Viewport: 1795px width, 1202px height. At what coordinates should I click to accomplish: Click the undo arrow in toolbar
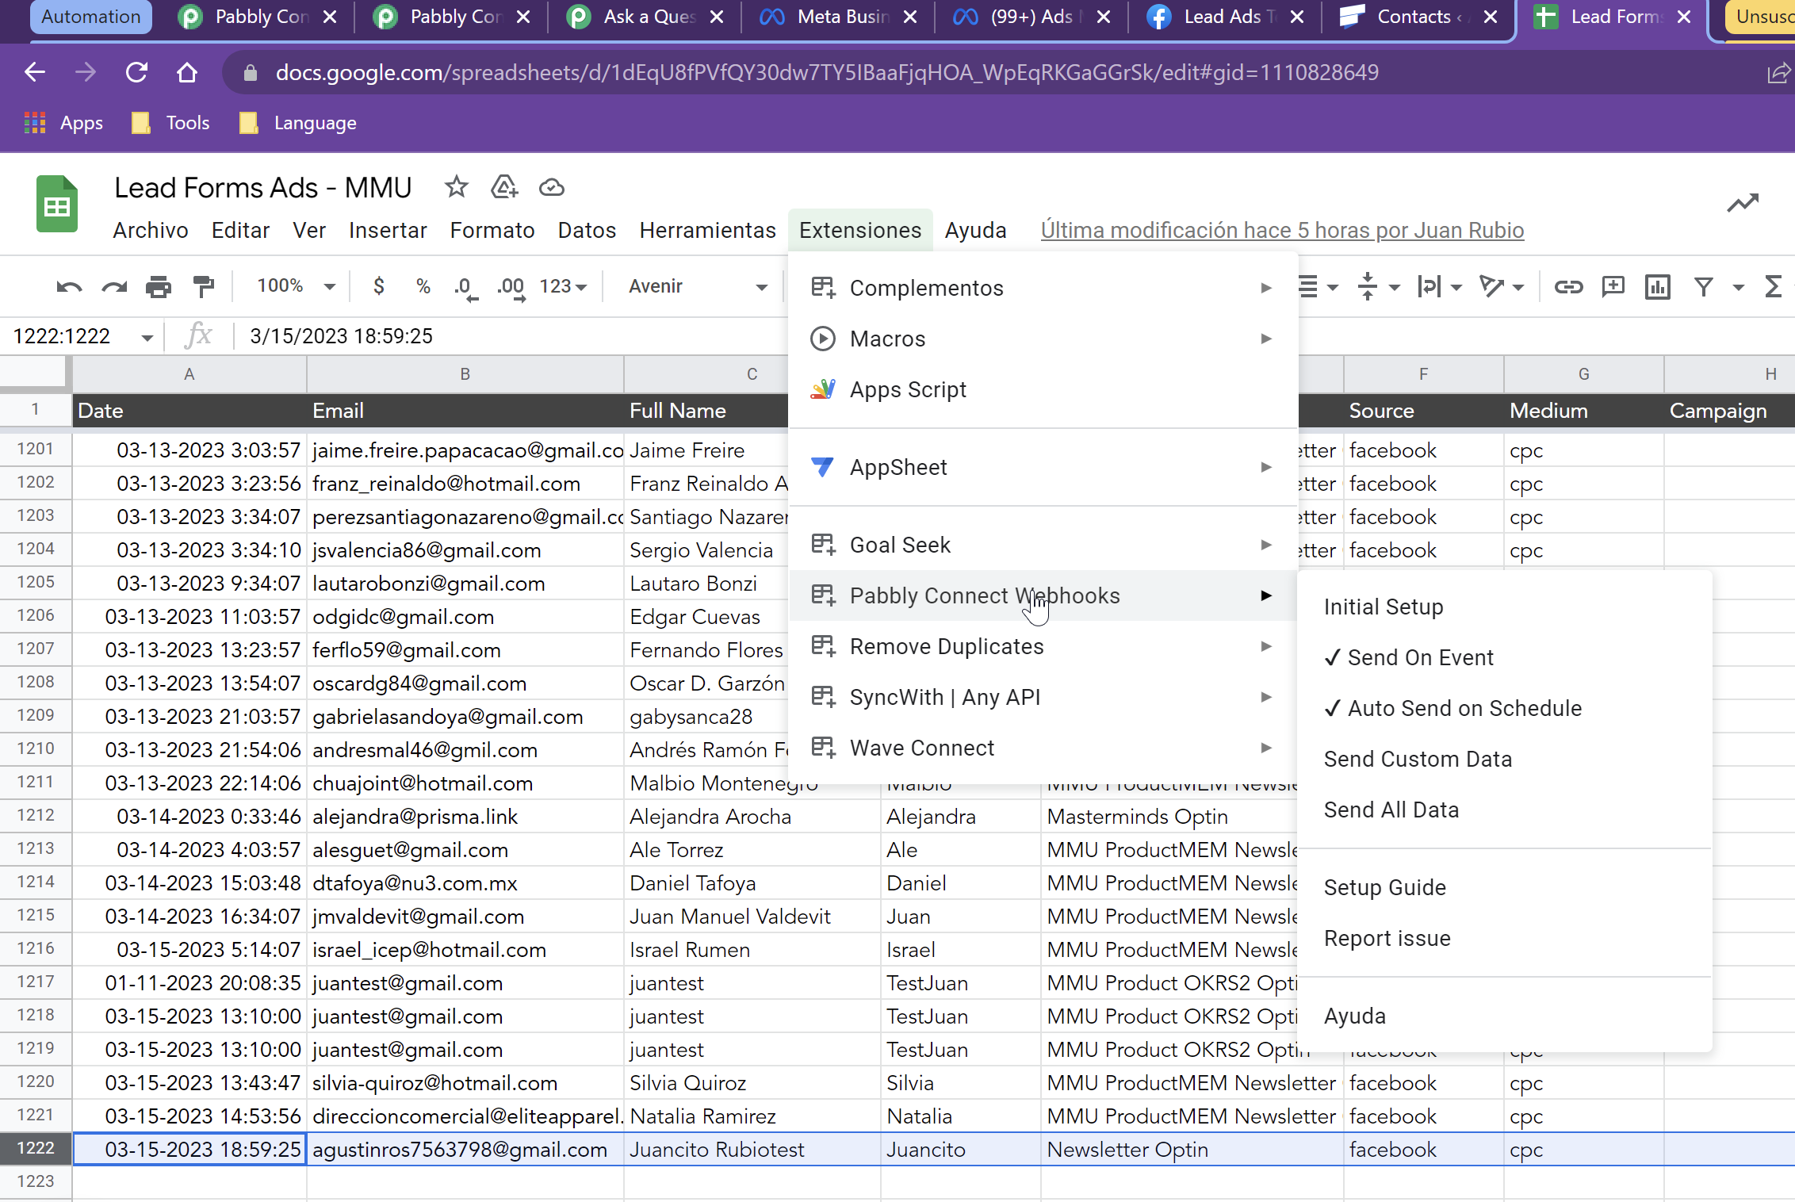pyautogui.click(x=69, y=286)
